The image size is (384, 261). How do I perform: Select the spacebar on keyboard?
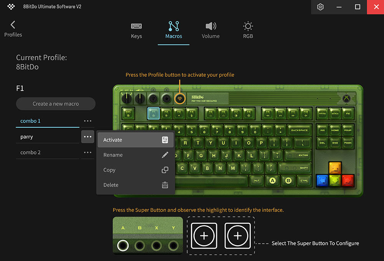tap(211, 181)
